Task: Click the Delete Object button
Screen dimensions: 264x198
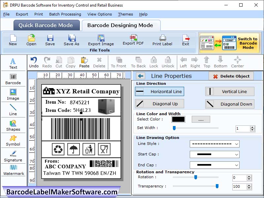Action: tap(231, 76)
